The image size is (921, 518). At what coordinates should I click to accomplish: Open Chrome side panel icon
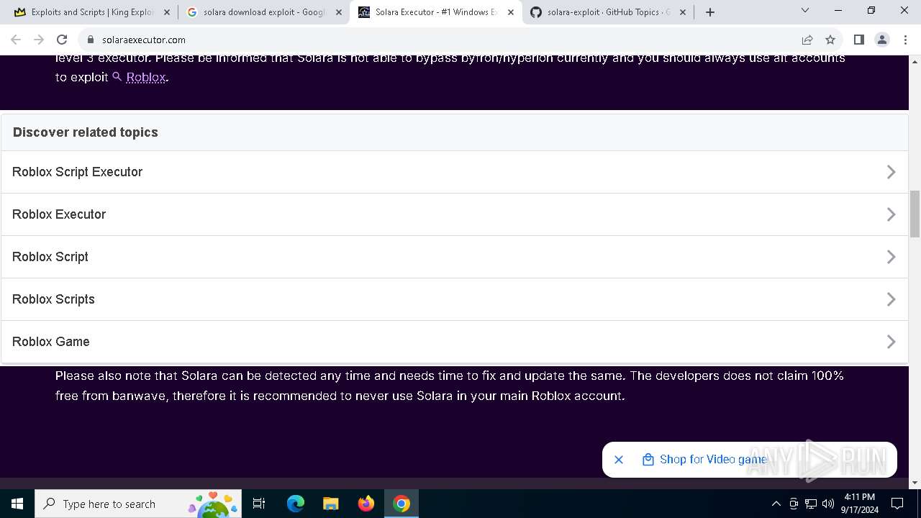[x=858, y=40]
